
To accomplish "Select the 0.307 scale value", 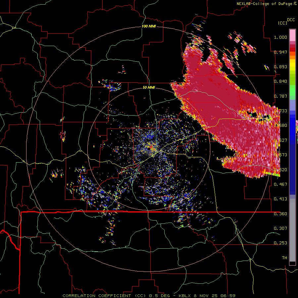I will coord(280,228).
